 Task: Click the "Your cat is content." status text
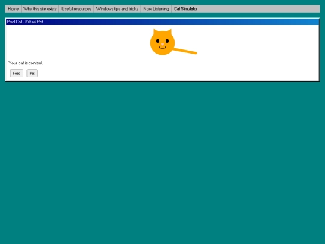pyautogui.click(x=26, y=63)
